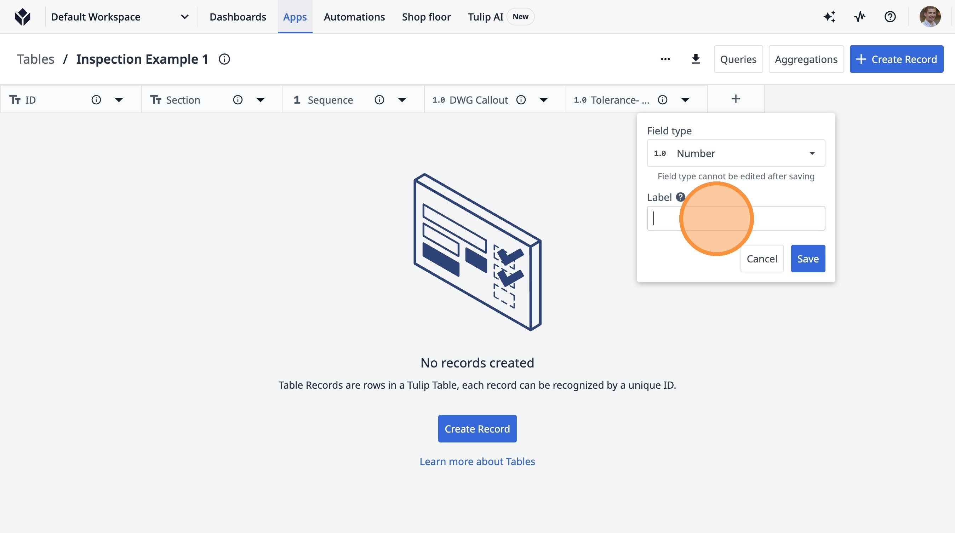Follow Learn more about Tables link

click(x=477, y=462)
